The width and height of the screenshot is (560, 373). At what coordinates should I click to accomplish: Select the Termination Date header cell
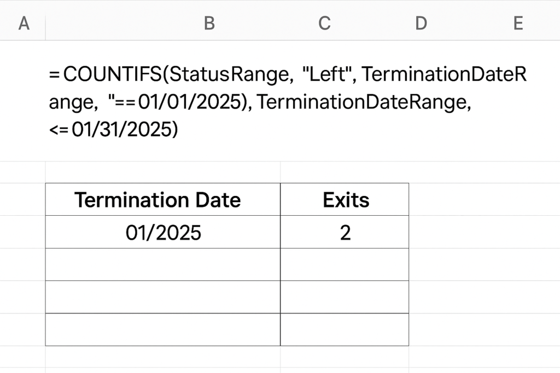163,199
